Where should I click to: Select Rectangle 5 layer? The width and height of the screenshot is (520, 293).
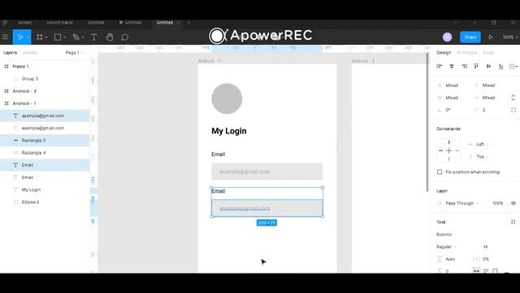click(x=45, y=140)
